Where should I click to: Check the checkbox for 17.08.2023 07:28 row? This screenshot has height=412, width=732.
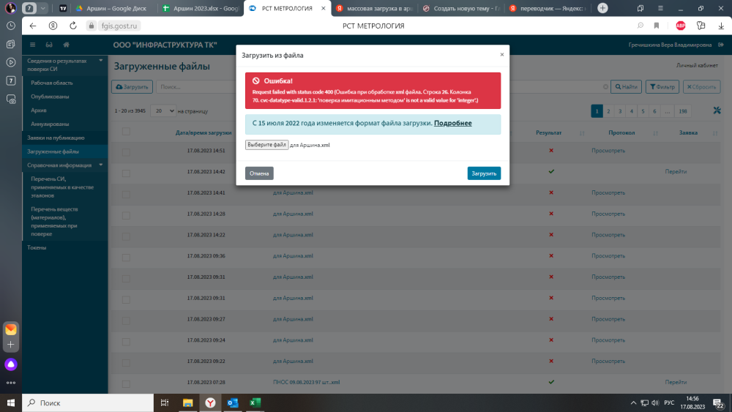click(x=126, y=382)
